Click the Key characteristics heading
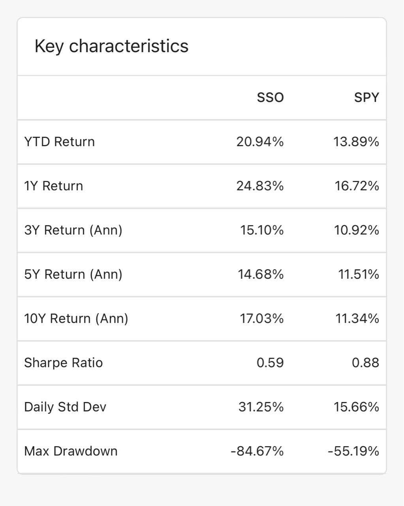Image resolution: width=404 pixels, height=506 pixels. 111,46
